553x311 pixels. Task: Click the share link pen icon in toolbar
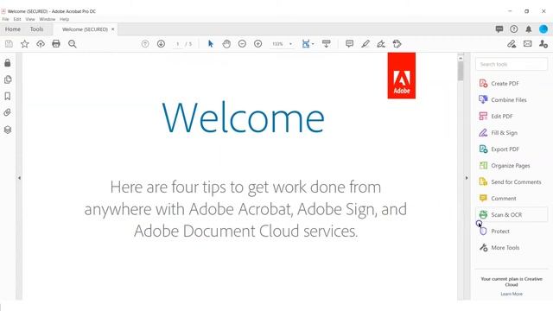(x=512, y=44)
